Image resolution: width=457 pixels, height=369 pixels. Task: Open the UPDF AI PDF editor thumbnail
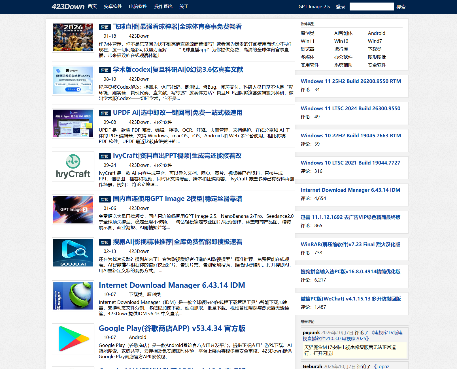[73, 123]
